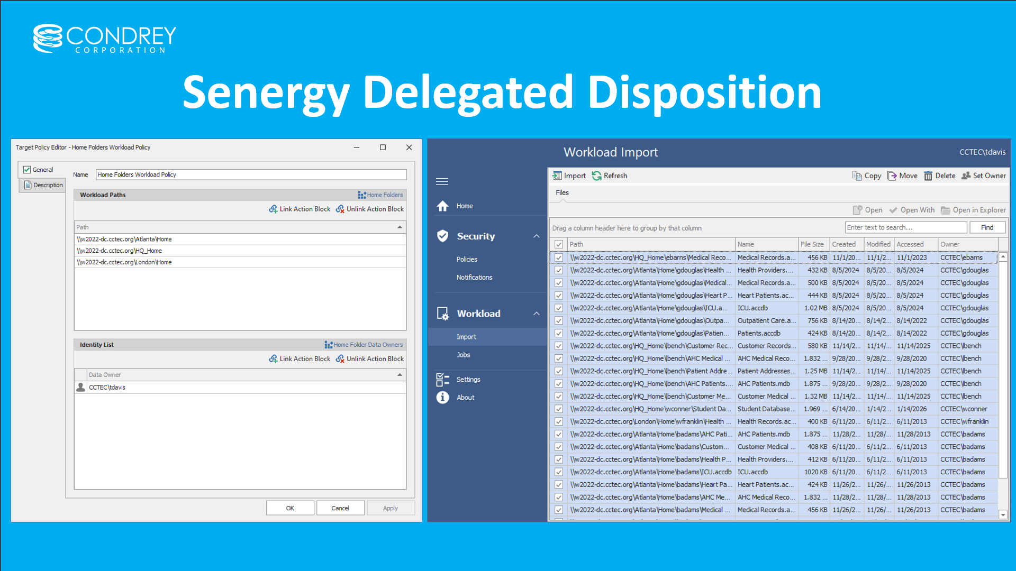Screen dimensions: 1016x571
Task: Click the Copy toolbar icon
Action: (x=857, y=176)
